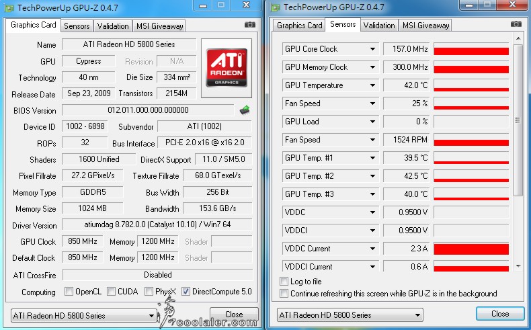Enable Continue refreshing in background checkbox

tap(284, 294)
